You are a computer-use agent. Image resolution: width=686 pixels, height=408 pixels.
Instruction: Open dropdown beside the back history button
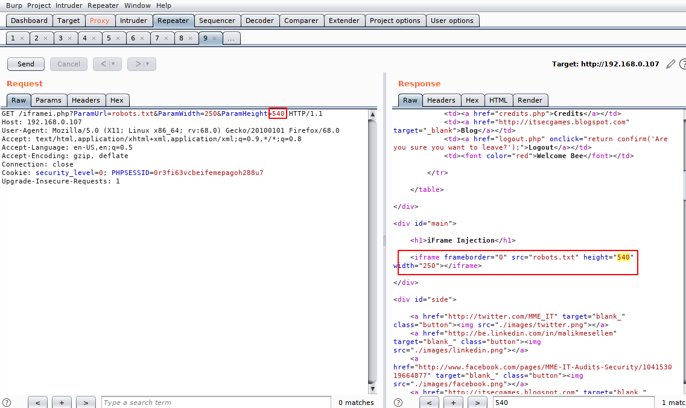pos(113,63)
